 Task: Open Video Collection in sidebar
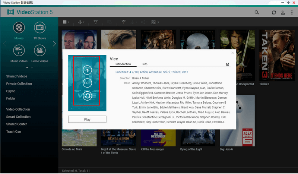pyautogui.click(x=18, y=109)
